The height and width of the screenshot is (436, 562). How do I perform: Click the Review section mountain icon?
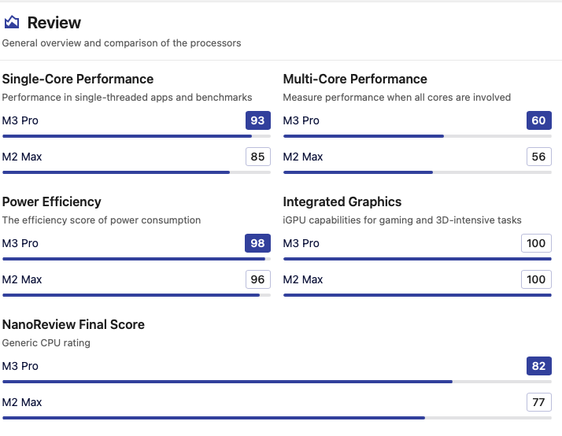click(x=12, y=23)
